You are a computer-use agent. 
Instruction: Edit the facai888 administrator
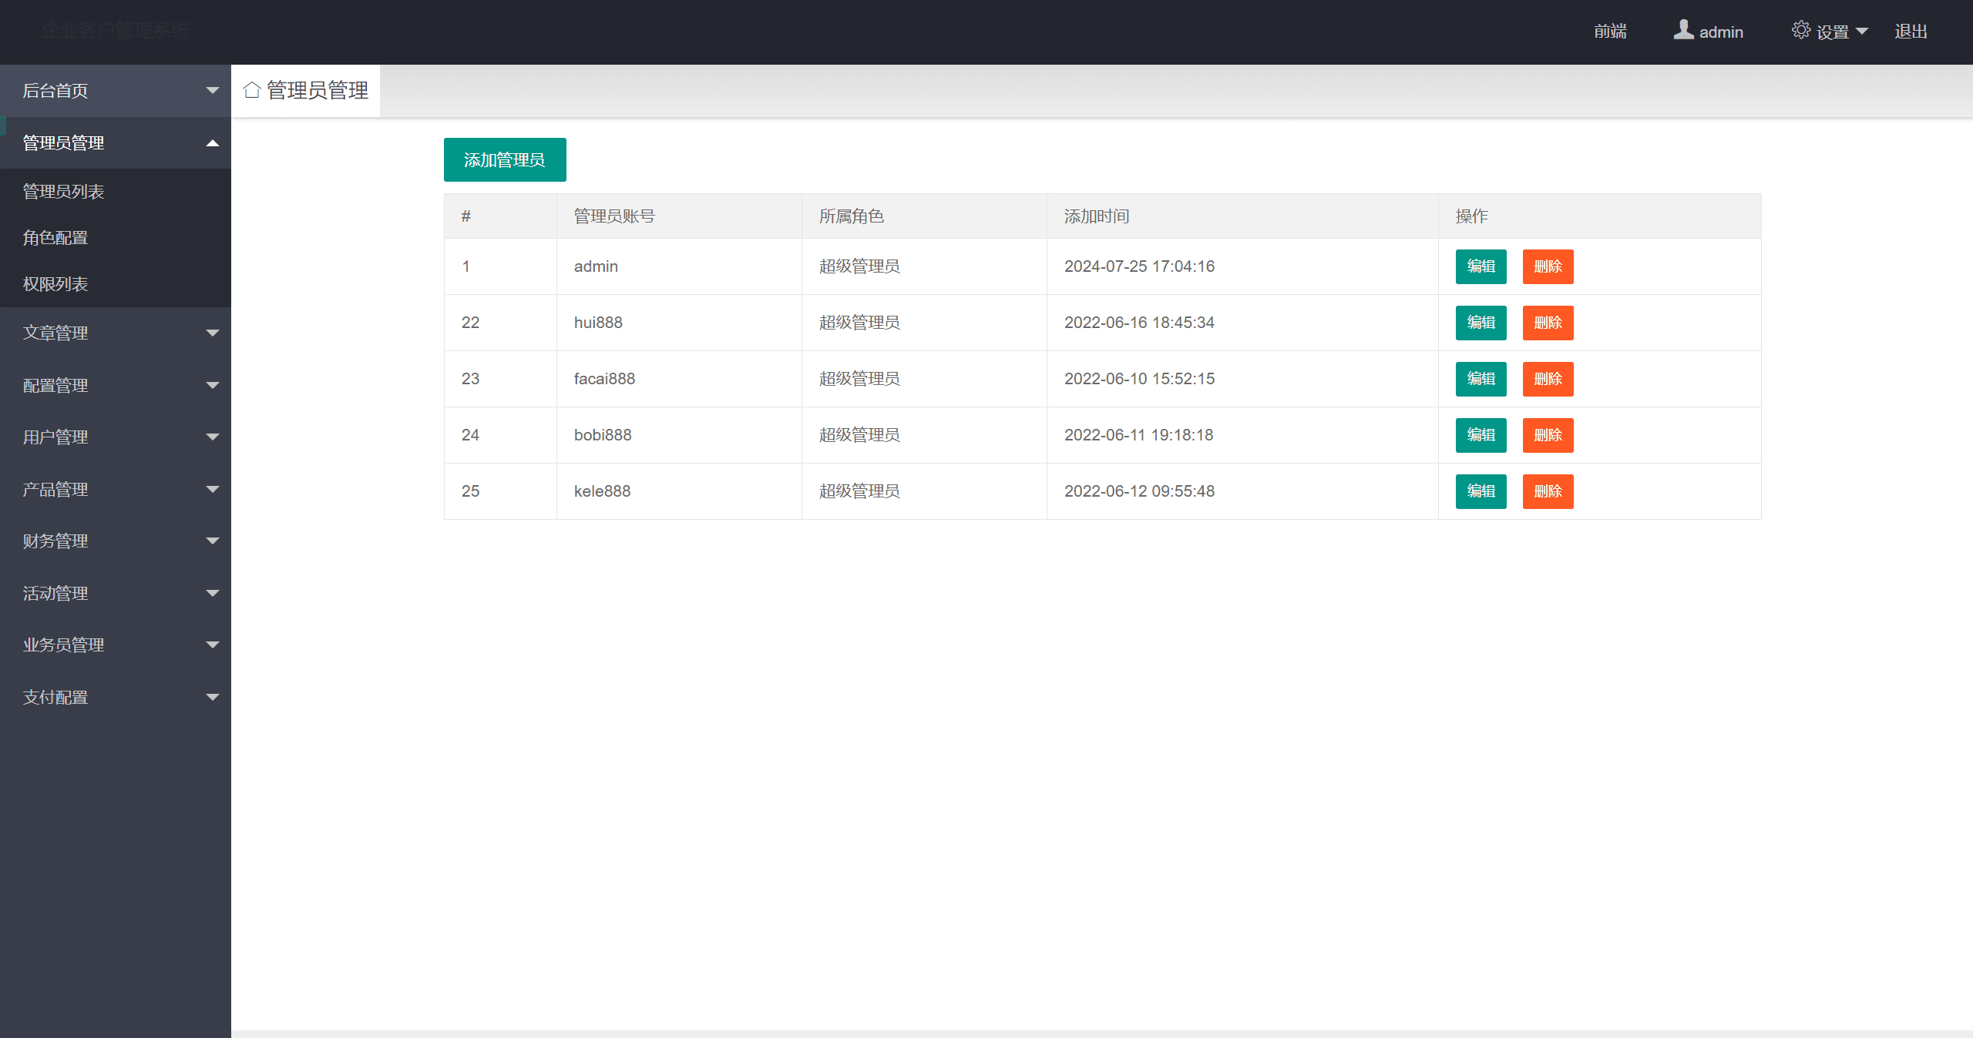[x=1481, y=379]
